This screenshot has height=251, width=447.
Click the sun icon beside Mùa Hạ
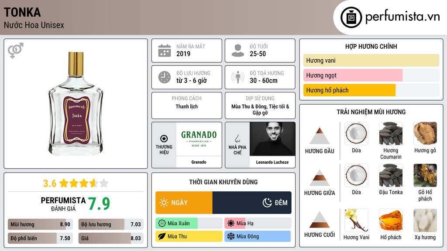click(231, 224)
